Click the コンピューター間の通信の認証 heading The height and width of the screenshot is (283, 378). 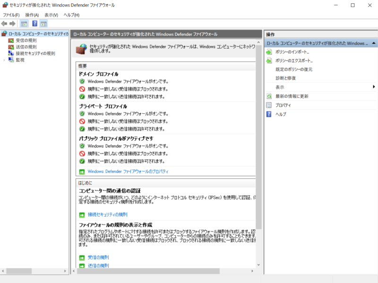(110, 191)
